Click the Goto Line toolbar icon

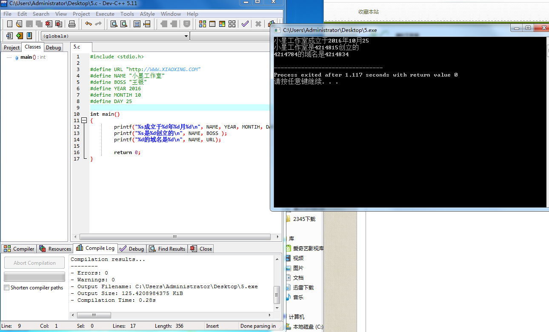click(147, 24)
